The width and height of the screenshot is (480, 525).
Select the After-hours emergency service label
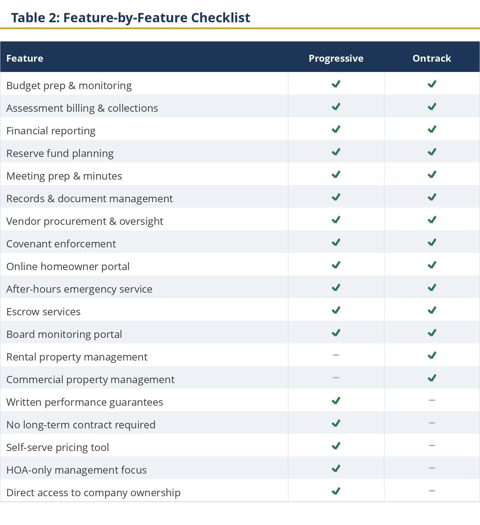[79, 289]
